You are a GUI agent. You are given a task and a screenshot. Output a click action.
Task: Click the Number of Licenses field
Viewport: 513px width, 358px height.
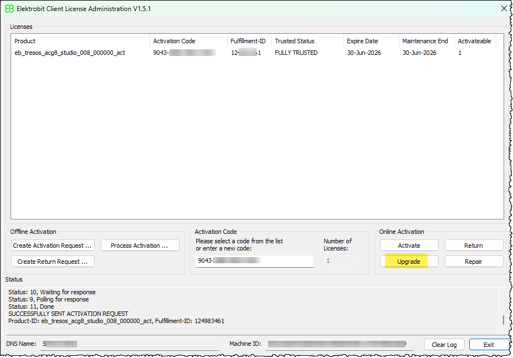tap(340, 260)
